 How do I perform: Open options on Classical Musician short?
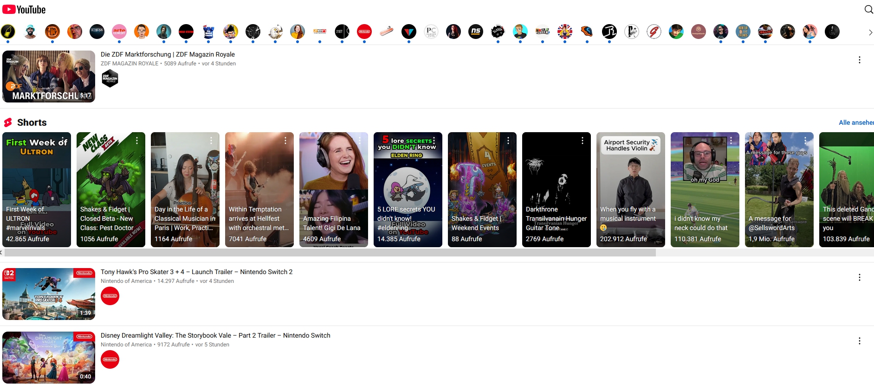[211, 141]
